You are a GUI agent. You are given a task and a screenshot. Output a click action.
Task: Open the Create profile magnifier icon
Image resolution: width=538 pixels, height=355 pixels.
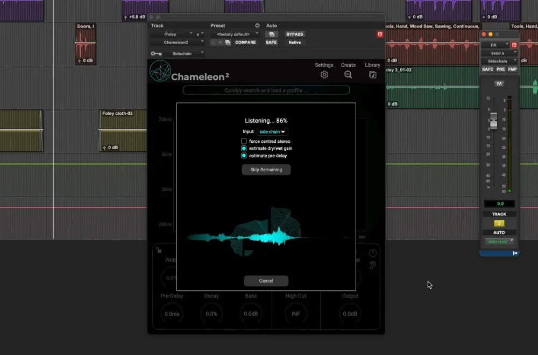[x=348, y=74]
